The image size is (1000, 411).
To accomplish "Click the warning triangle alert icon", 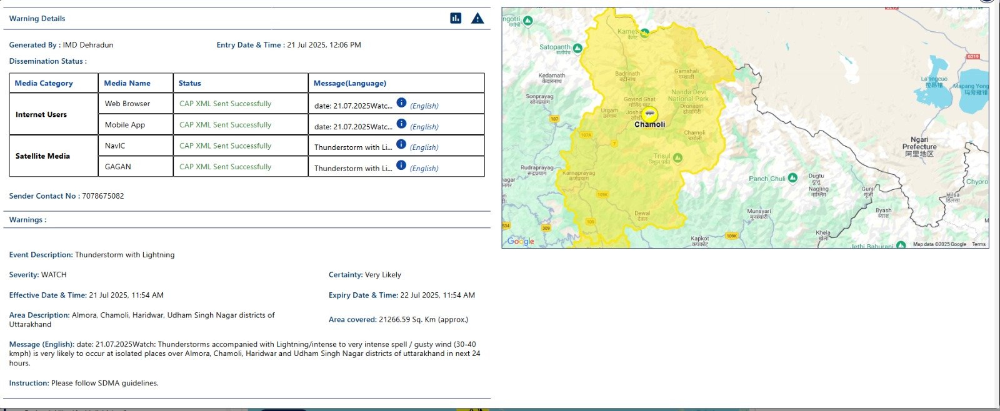I will pyautogui.click(x=477, y=18).
